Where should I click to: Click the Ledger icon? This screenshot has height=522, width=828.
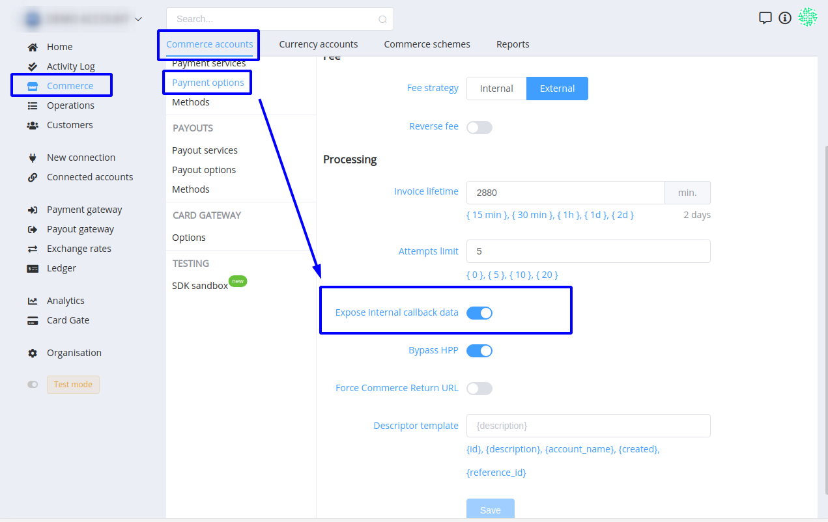tap(33, 268)
